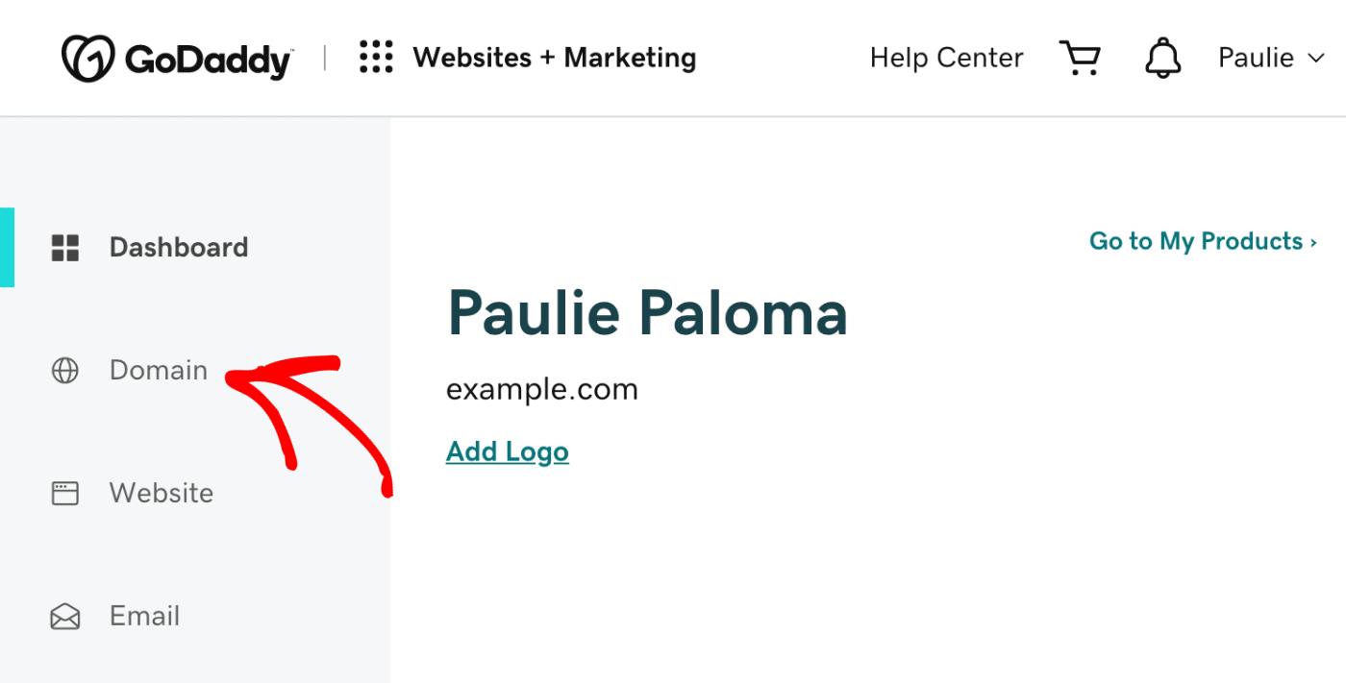Click the Add Logo link
The width and height of the screenshot is (1346, 683).
click(x=507, y=451)
